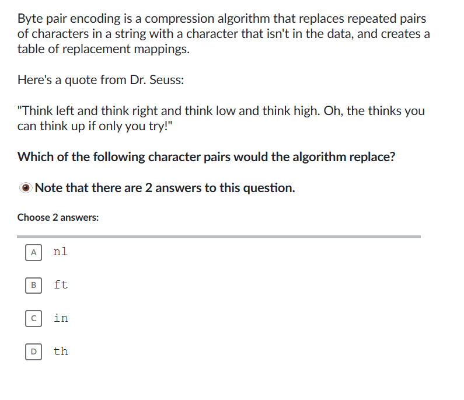Pick the "in" character pair text
The height and width of the screenshot is (400, 464).
[x=60, y=318]
